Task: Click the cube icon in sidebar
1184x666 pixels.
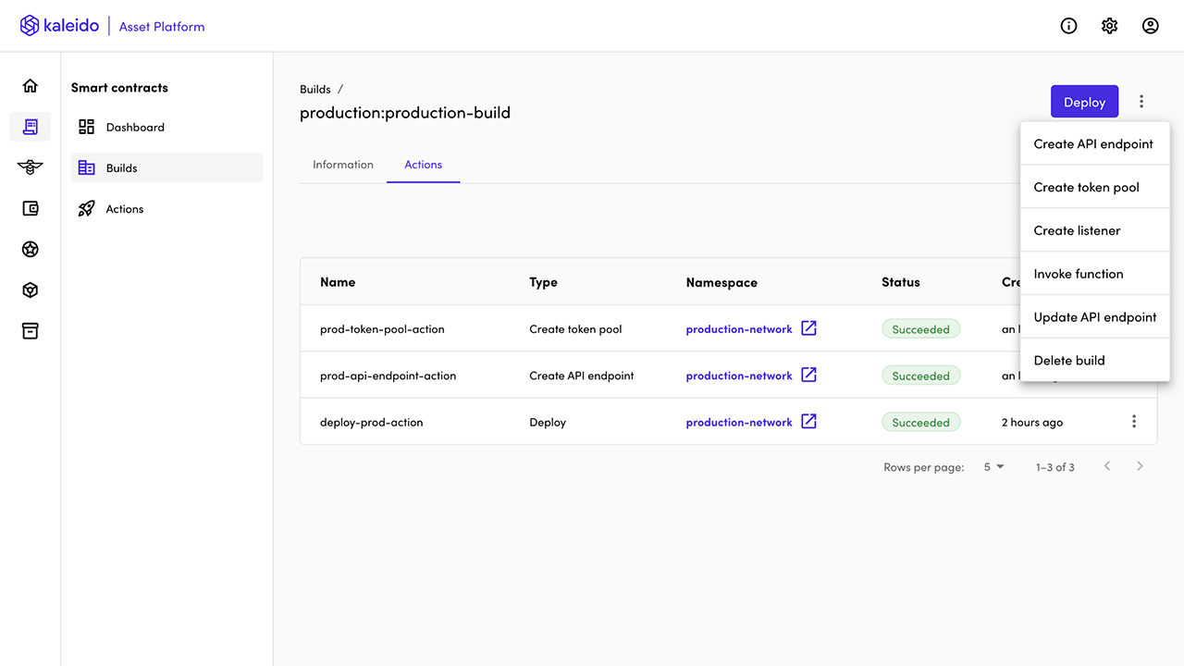Action: point(31,290)
